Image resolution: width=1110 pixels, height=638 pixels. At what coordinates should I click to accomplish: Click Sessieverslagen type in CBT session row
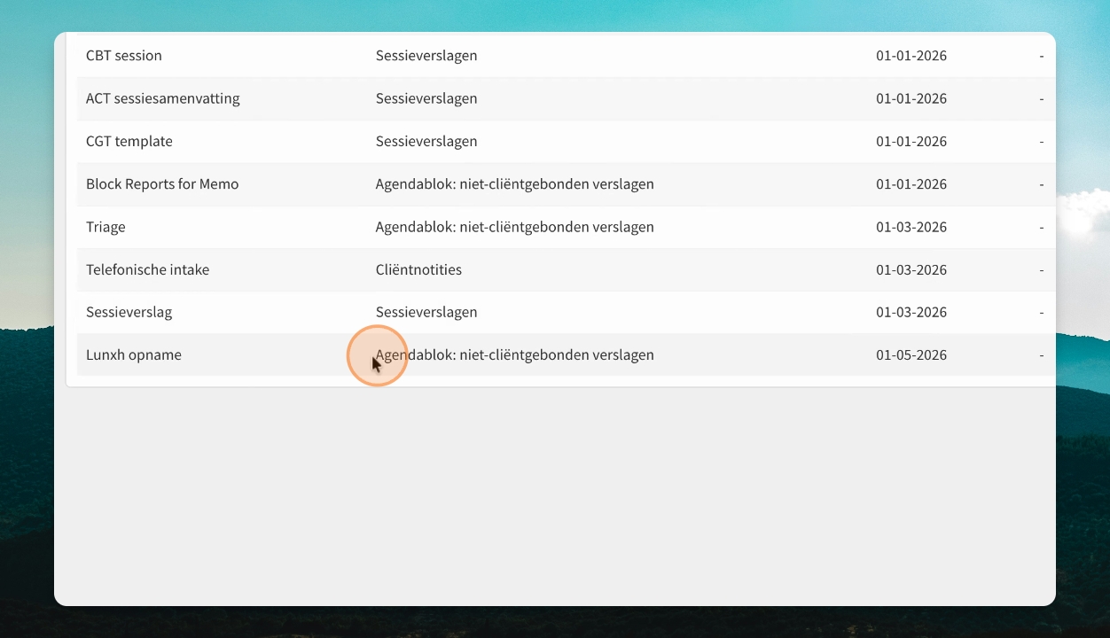coord(426,56)
